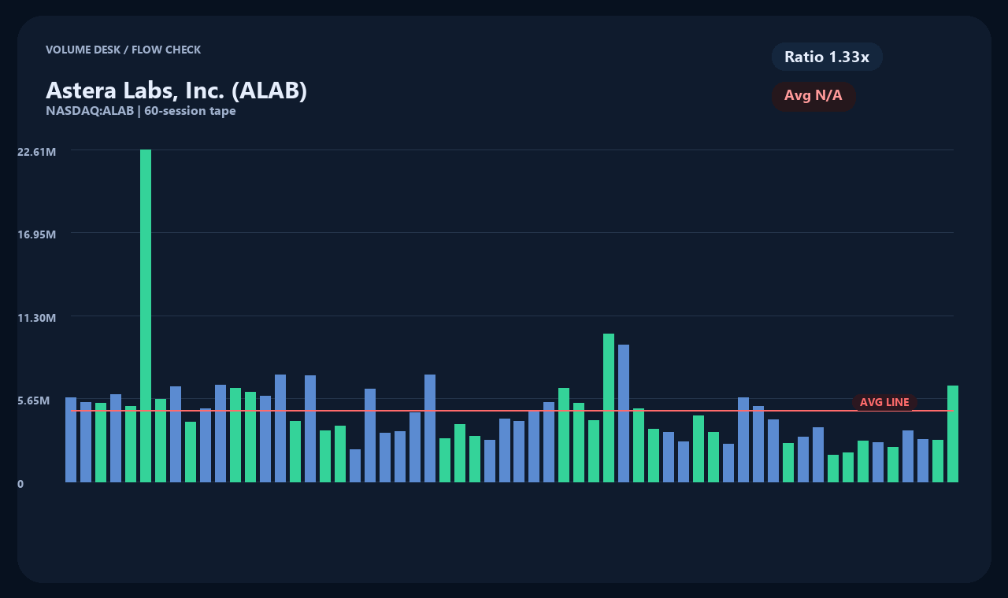Click the 0 axis label
The image size is (1008, 598).
pos(20,484)
